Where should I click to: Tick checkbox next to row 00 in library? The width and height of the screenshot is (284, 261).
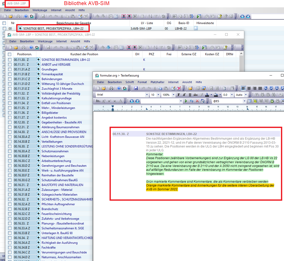point(4,29)
